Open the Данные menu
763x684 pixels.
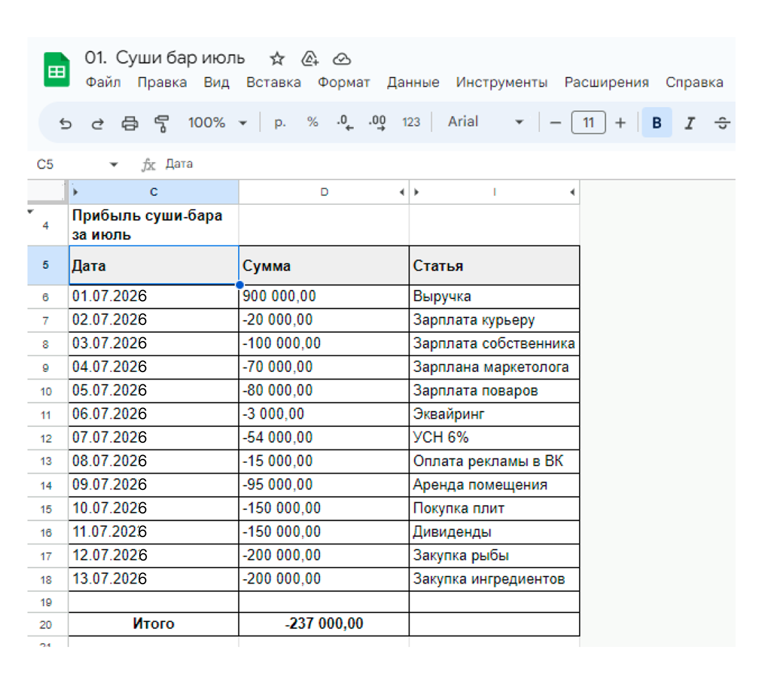[413, 82]
